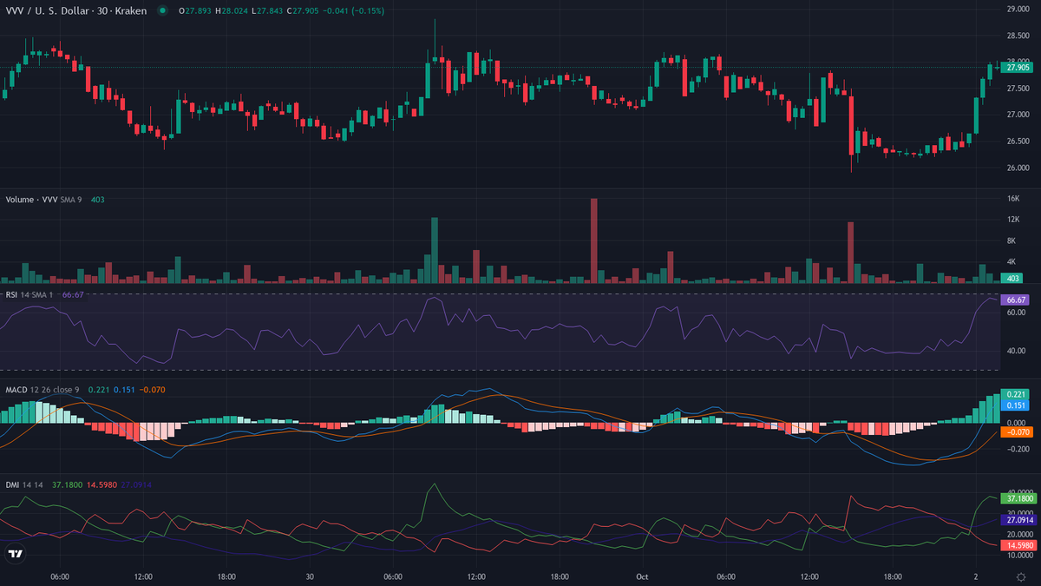Click the 16K volume axis label
This screenshot has width=1041, height=586.
(x=1012, y=199)
